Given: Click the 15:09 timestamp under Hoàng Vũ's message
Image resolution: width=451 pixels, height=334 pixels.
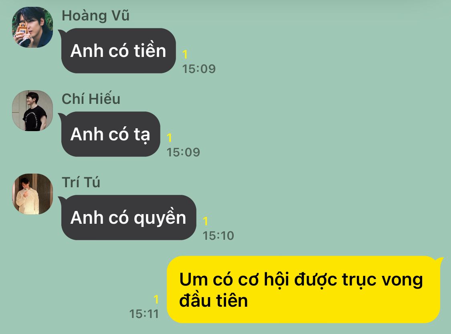Looking at the screenshot, I should point(199,69).
